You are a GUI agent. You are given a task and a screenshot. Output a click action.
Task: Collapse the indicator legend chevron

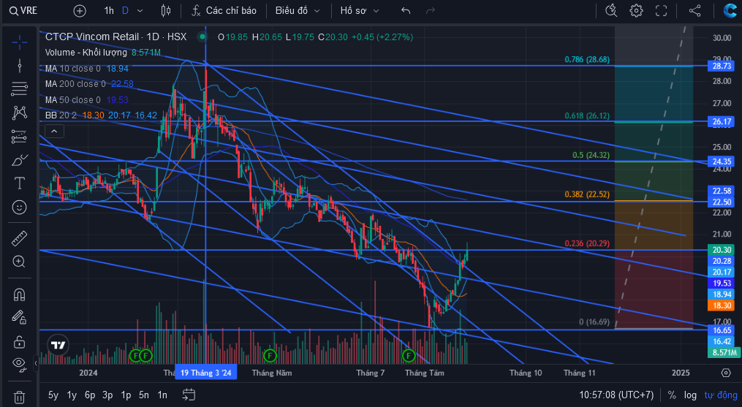[54, 131]
